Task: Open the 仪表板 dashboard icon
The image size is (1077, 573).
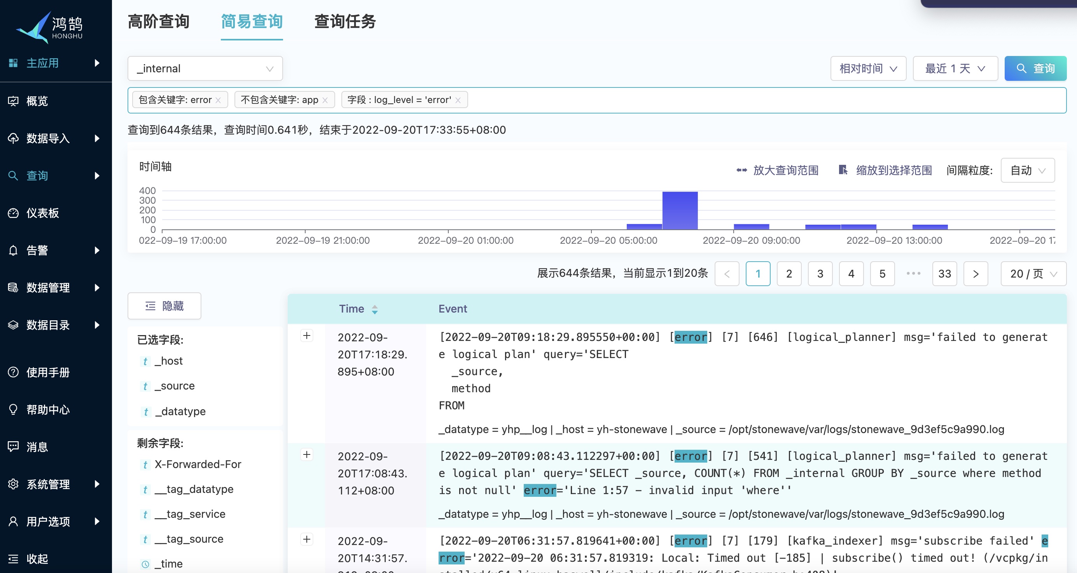Action: [x=13, y=213]
